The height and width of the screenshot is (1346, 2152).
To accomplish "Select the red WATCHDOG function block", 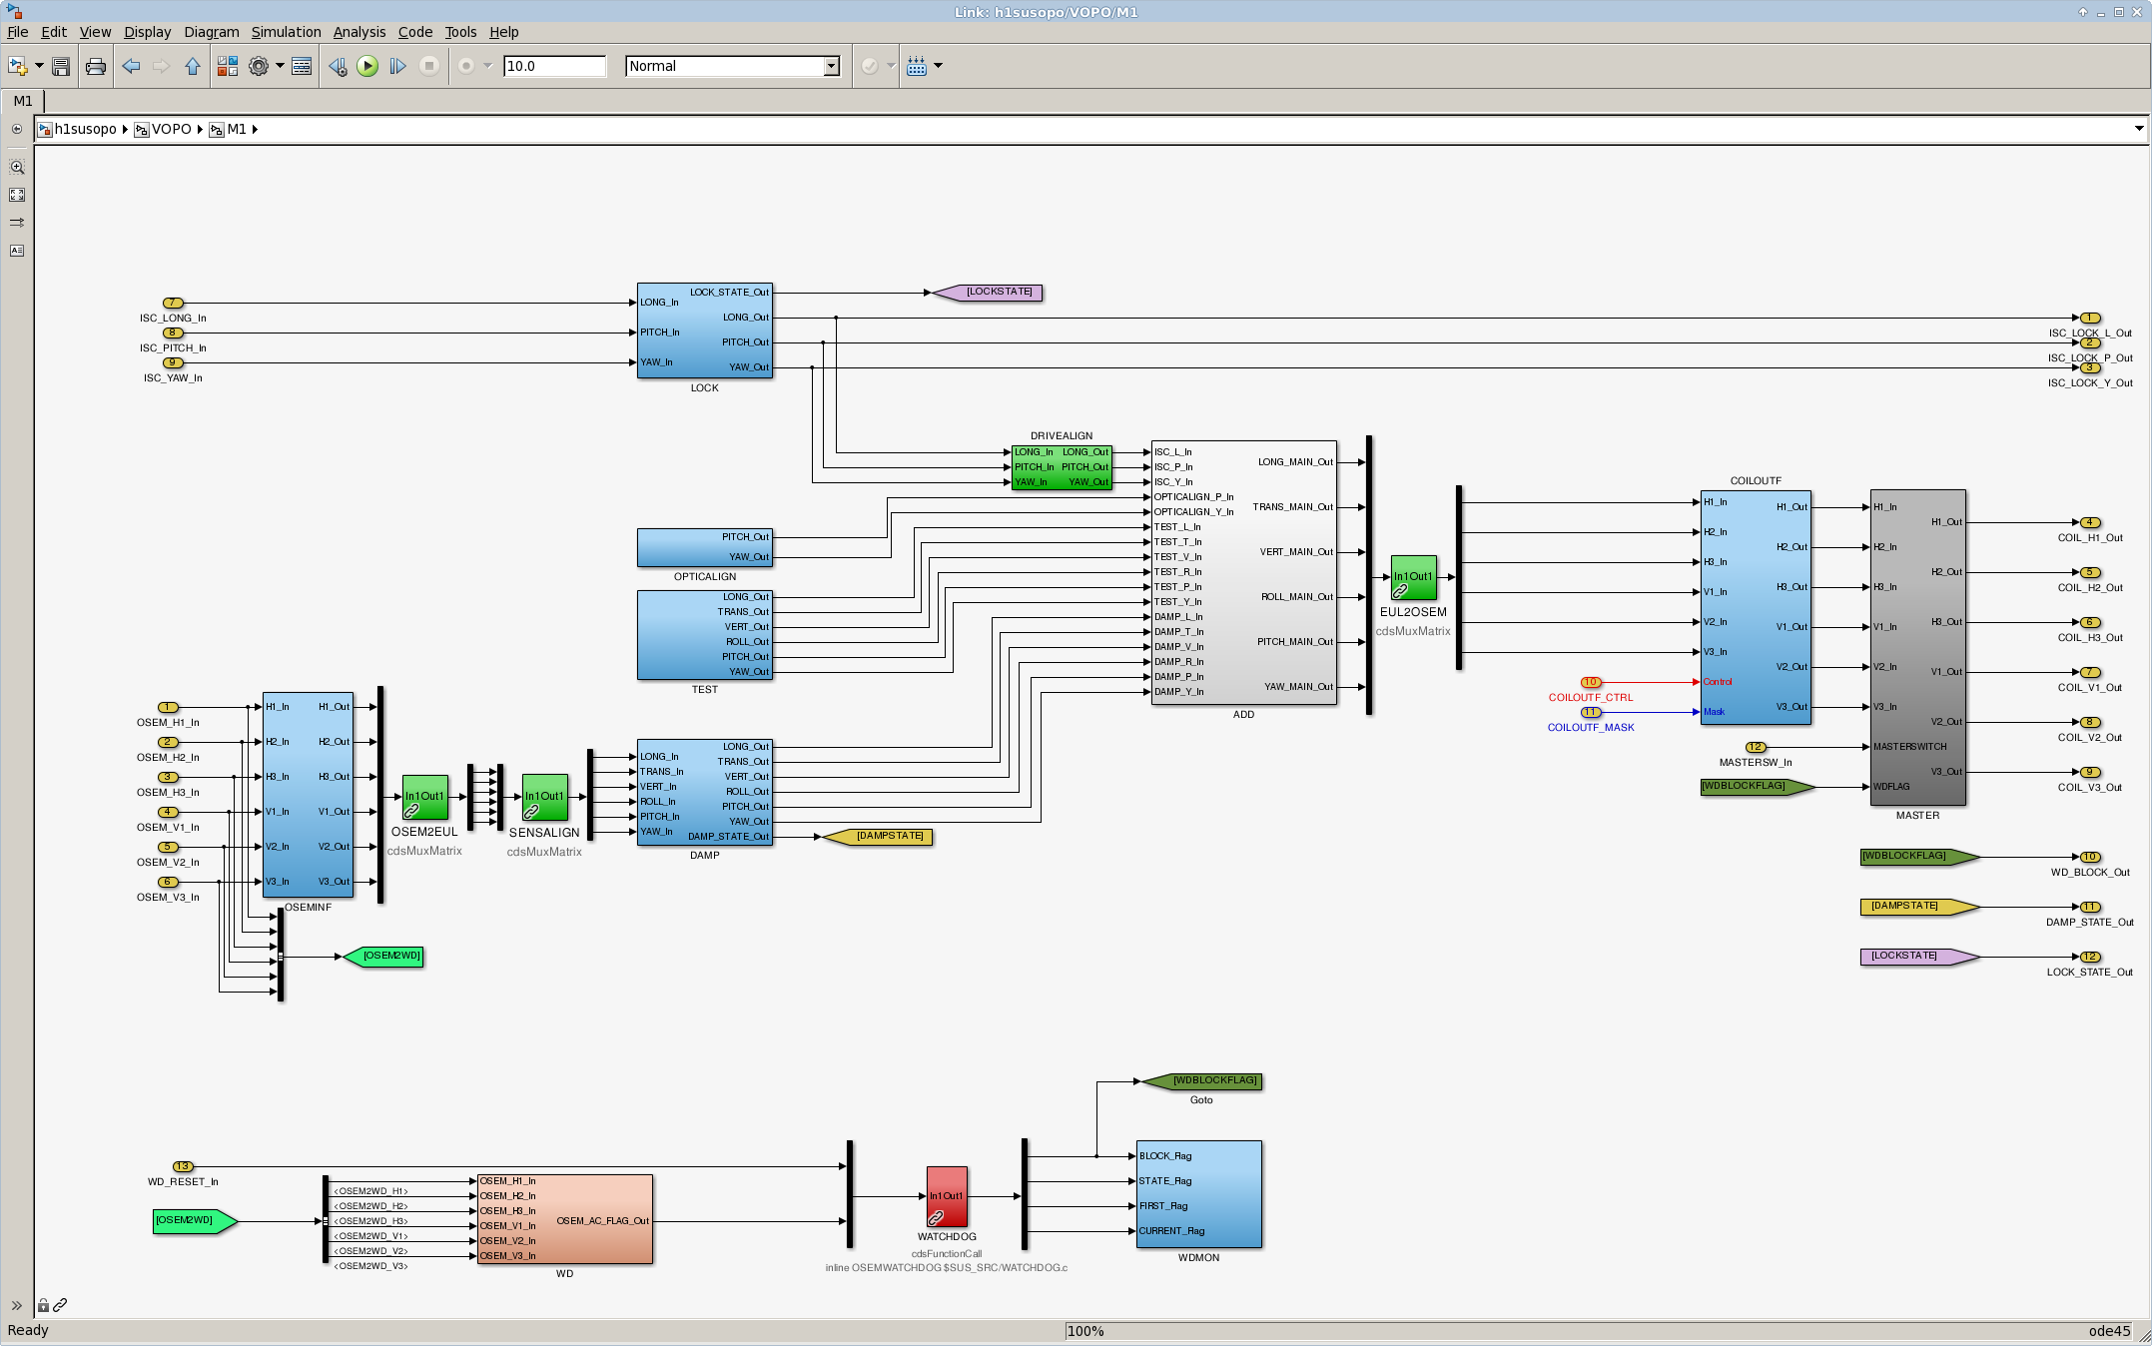I will [947, 1196].
